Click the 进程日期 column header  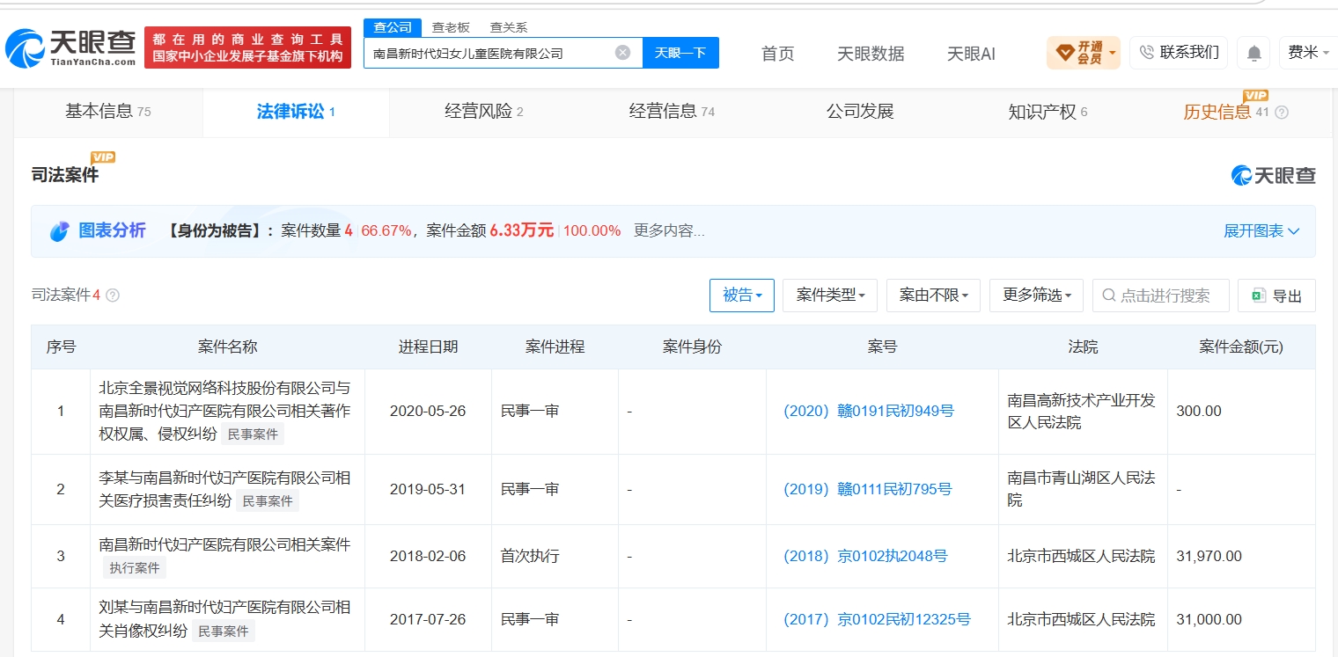(x=428, y=347)
